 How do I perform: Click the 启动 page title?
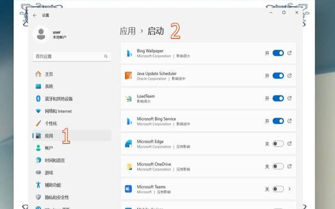coord(155,31)
